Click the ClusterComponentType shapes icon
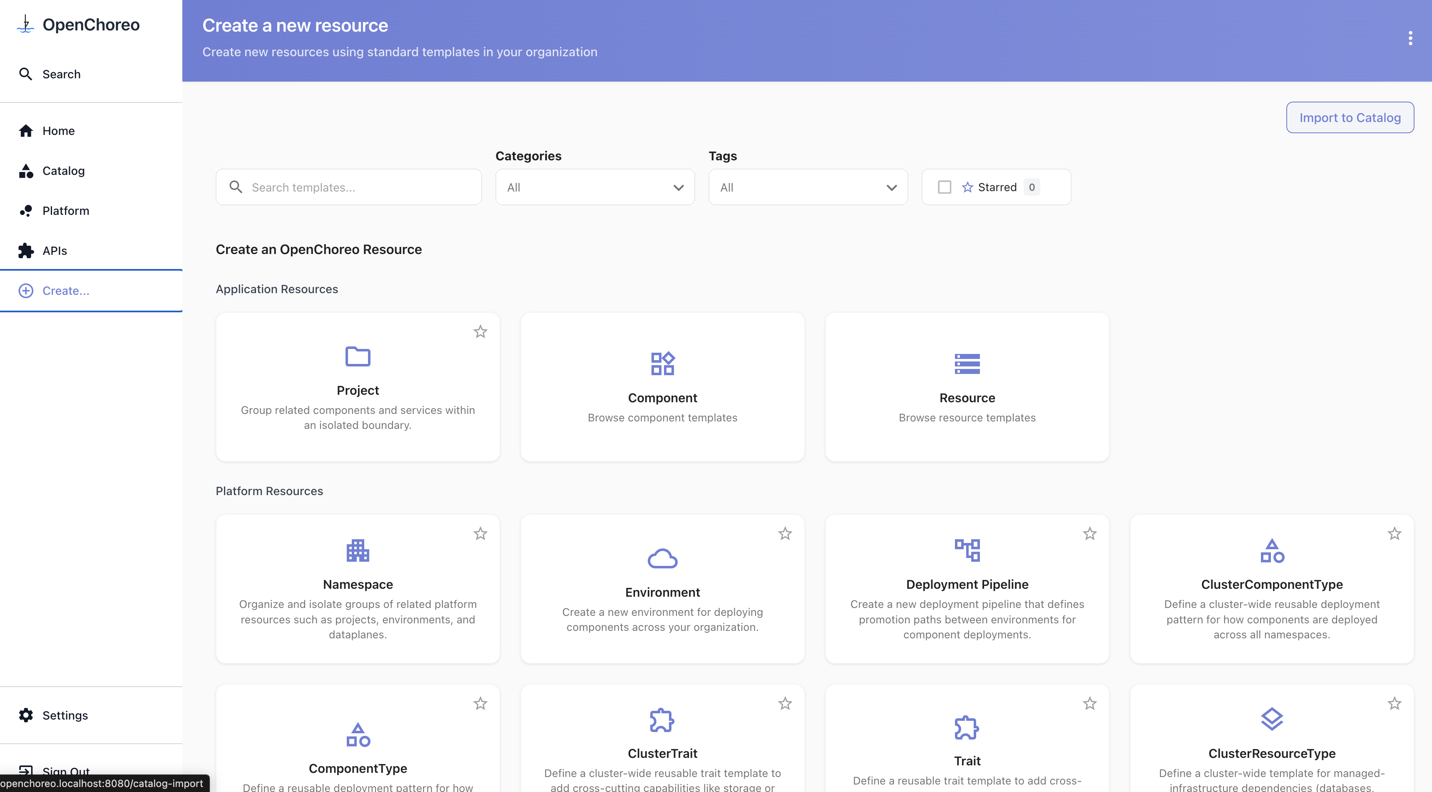Viewport: 1432px width, 792px height. (x=1272, y=550)
